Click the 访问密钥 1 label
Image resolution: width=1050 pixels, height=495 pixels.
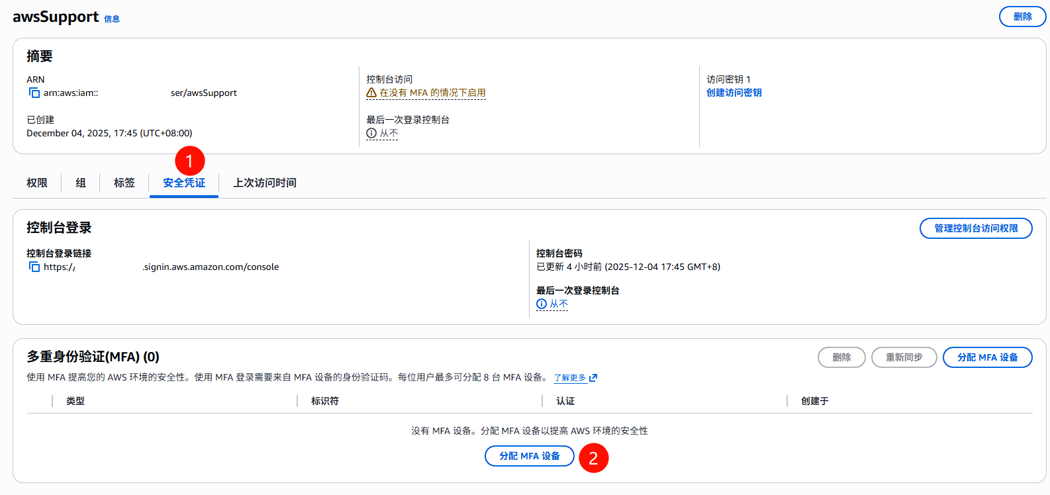(728, 79)
